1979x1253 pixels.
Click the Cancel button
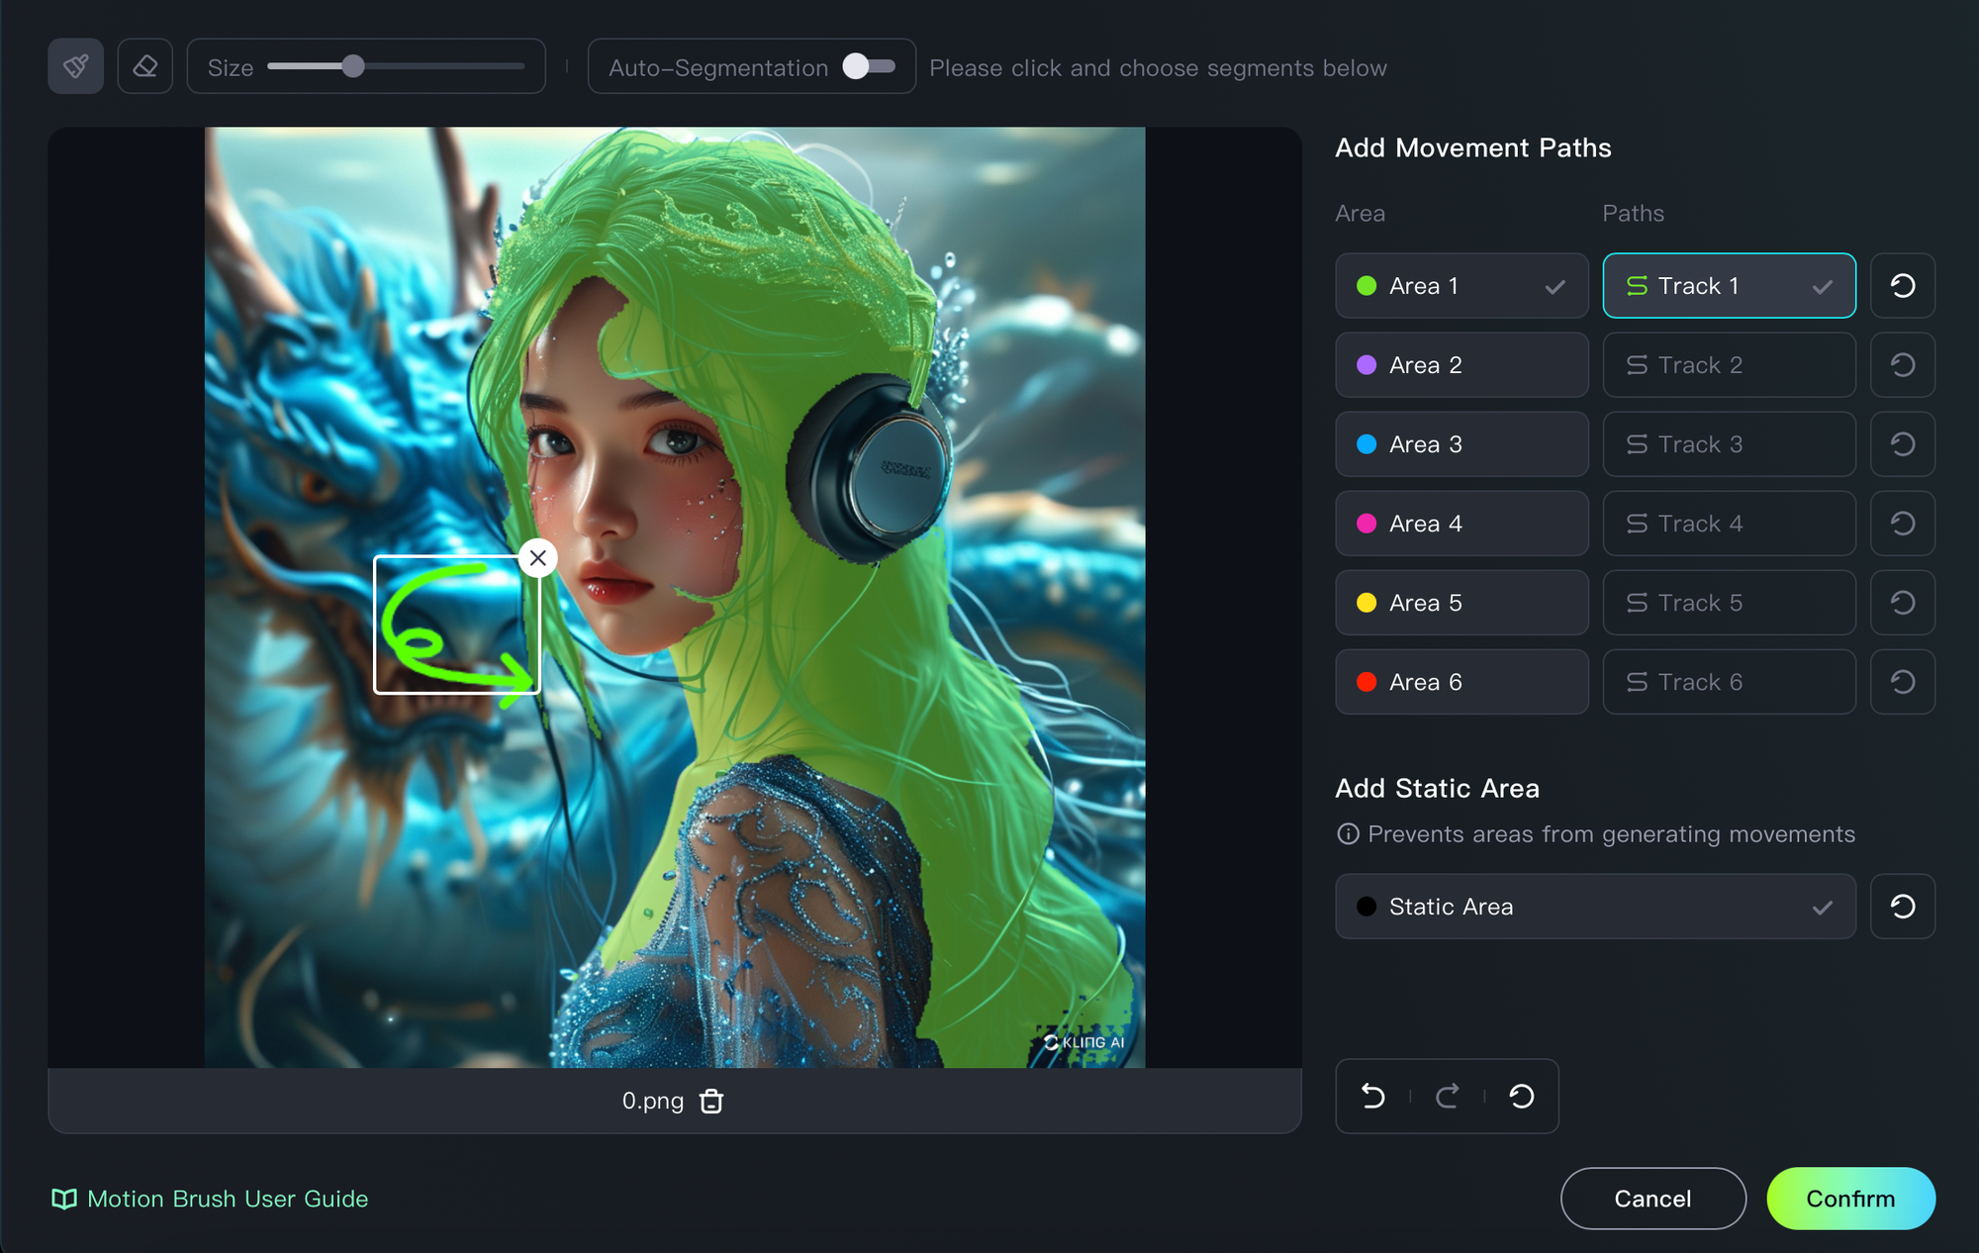point(1651,1199)
